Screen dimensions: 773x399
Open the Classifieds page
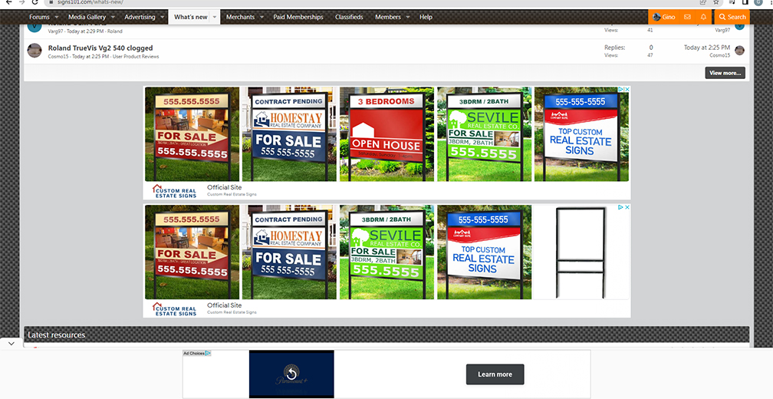tap(349, 17)
